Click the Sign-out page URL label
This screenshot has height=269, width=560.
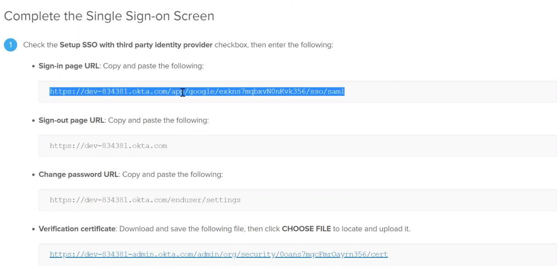coord(72,120)
